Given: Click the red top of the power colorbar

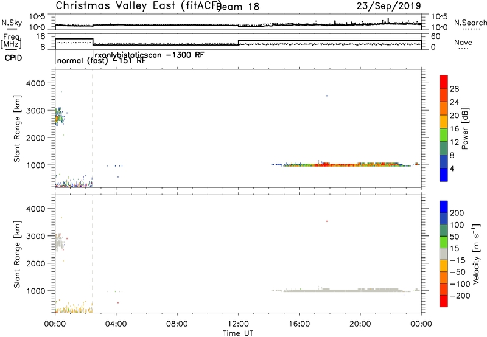Looking at the screenshot, I should pos(444,81).
